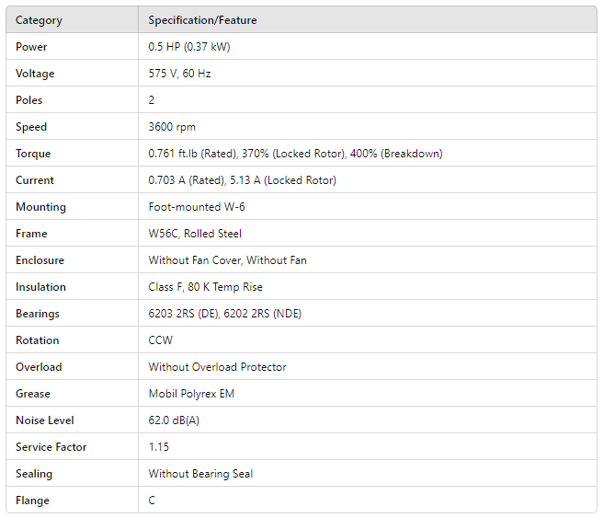The height and width of the screenshot is (518, 603).
Task: Click the 575 V, 60 Hz voltage cell
Action: tap(179, 74)
